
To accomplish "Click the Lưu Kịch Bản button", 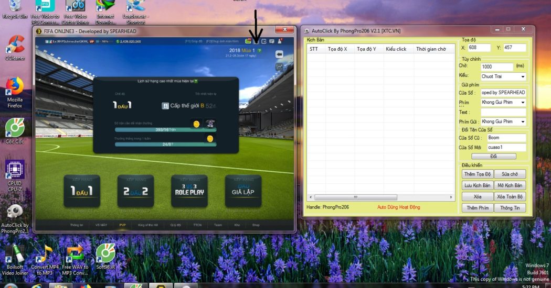I will (478, 185).
